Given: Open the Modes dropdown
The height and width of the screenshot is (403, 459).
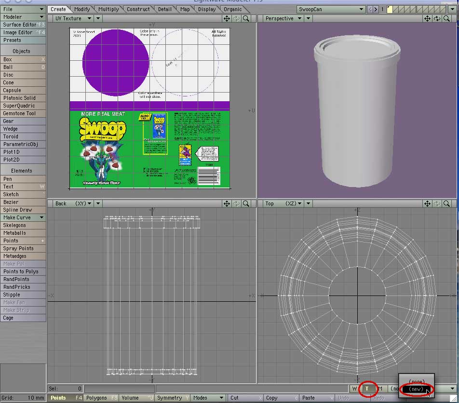Looking at the screenshot, I should 208,398.
